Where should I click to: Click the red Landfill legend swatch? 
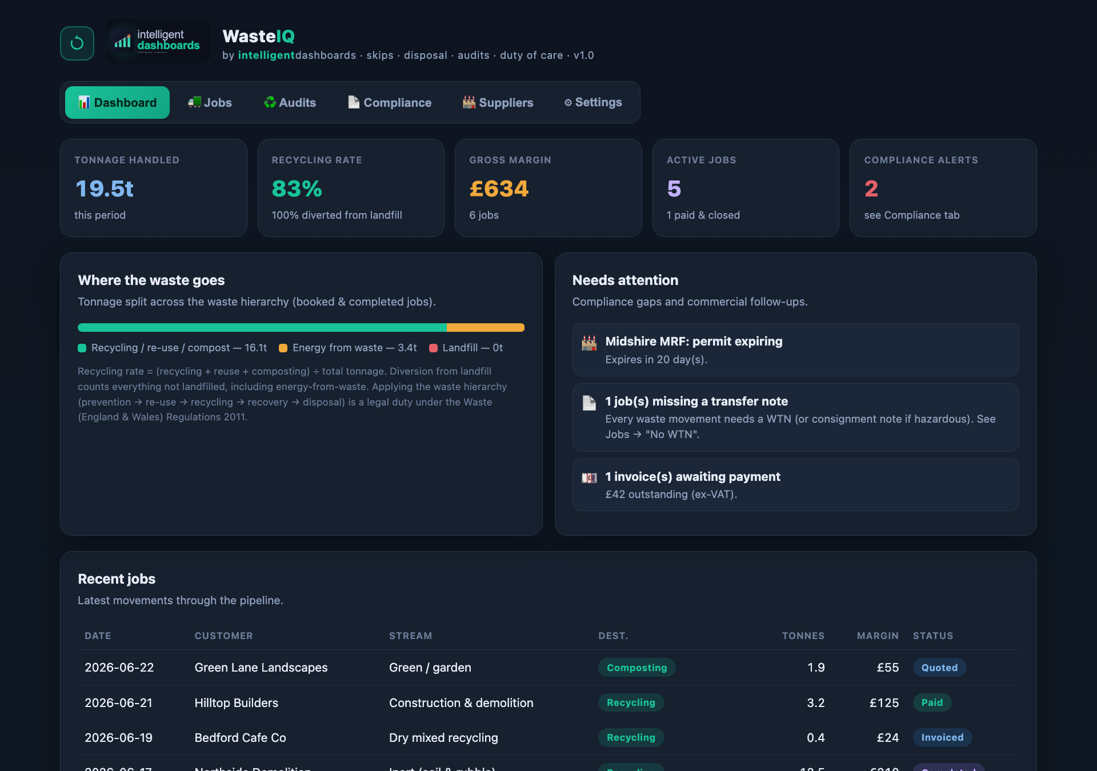433,348
